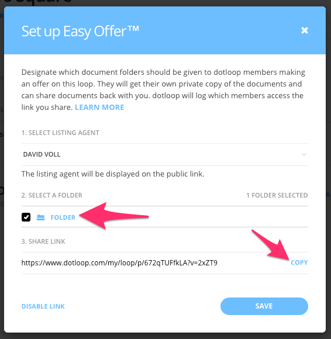Open the LEARN MORE link

coord(99,107)
